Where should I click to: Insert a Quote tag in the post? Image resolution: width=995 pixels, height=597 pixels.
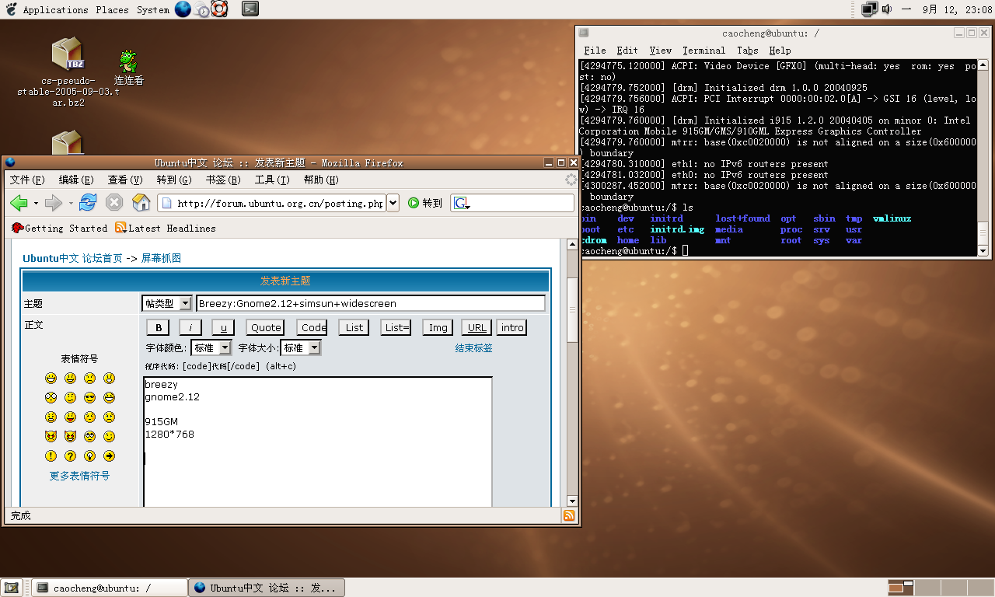coord(266,327)
